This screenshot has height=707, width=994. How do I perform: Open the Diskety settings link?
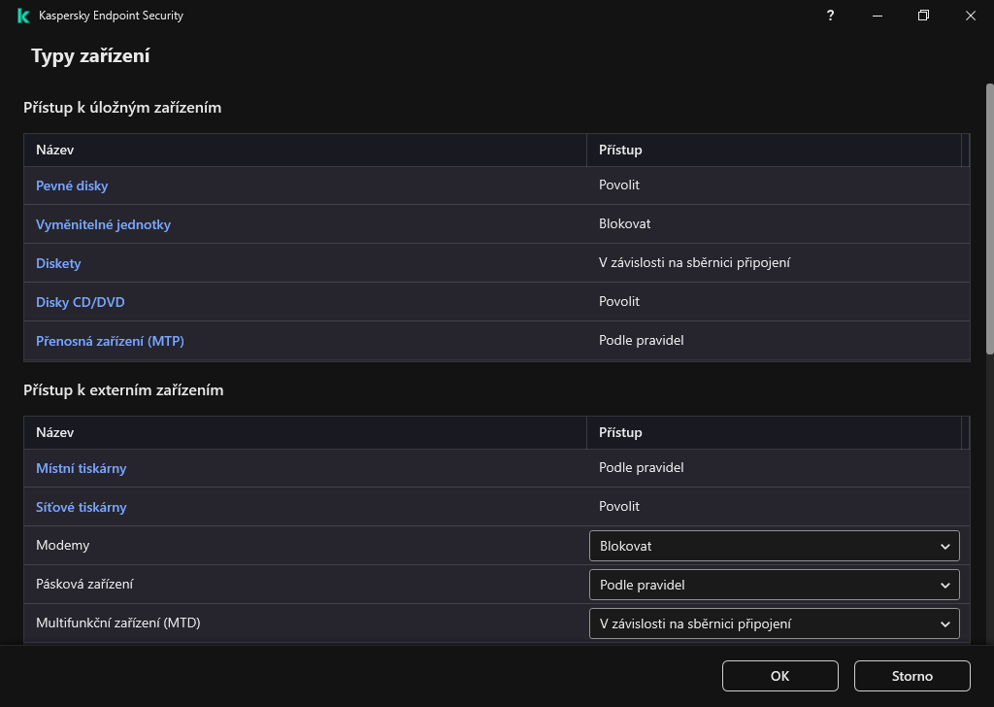tap(58, 262)
